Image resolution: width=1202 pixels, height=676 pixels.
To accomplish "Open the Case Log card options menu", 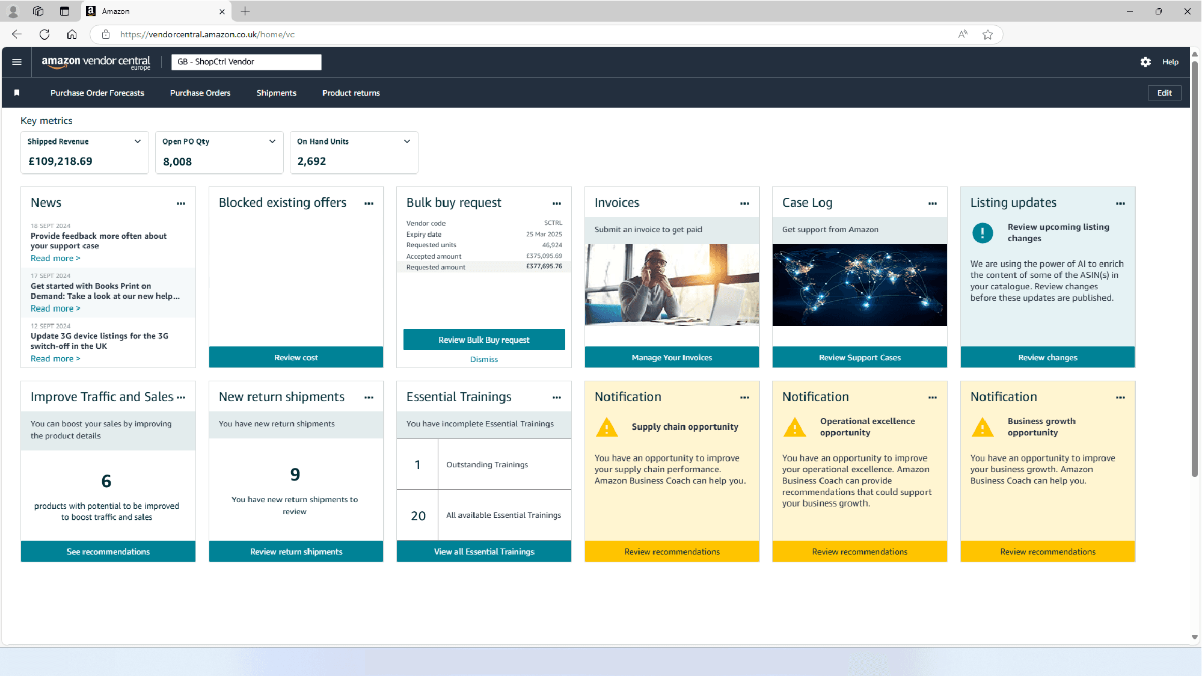I will [x=933, y=204].
